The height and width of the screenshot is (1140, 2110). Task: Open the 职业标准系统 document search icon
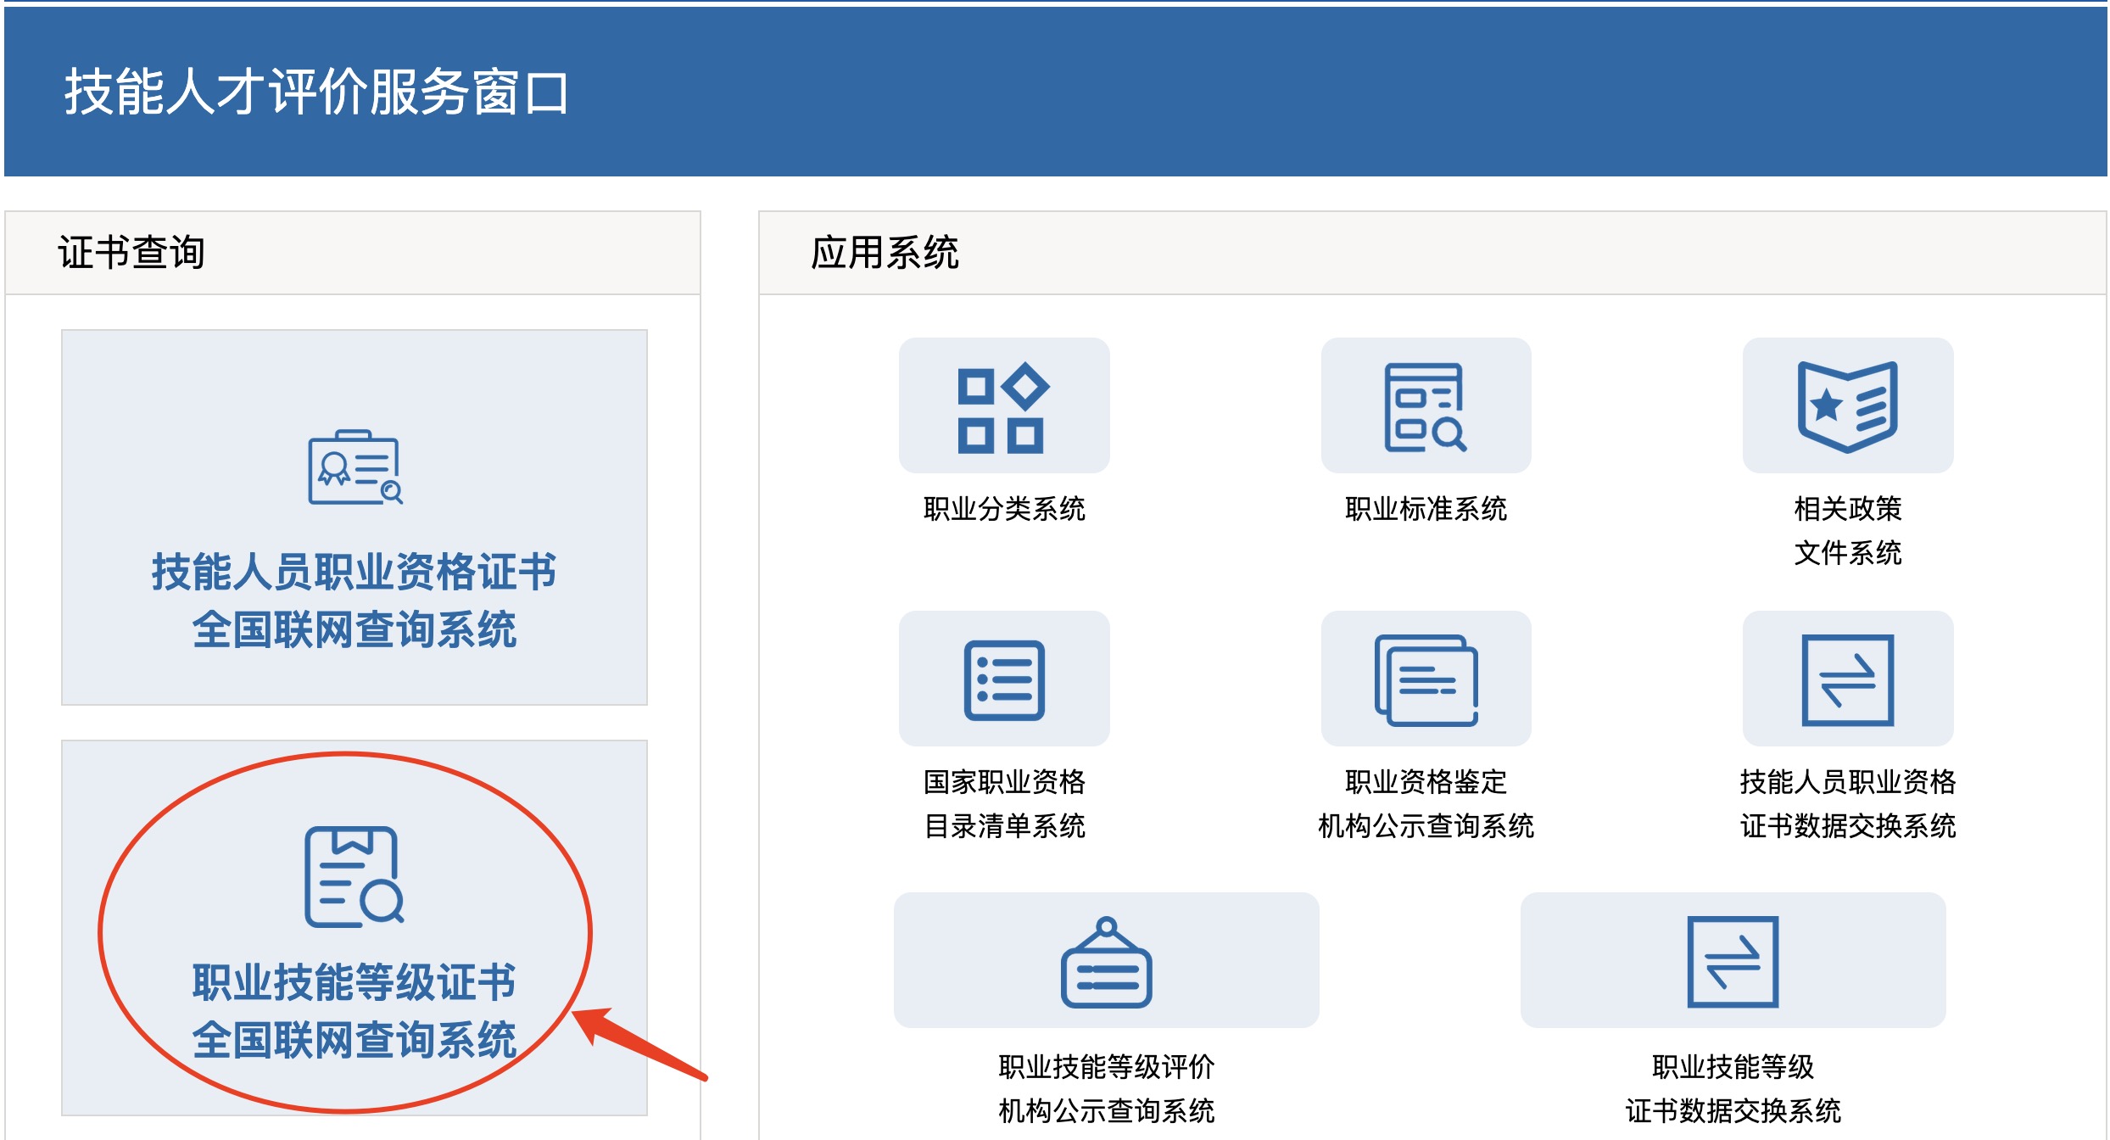(x=1425, y=407)
